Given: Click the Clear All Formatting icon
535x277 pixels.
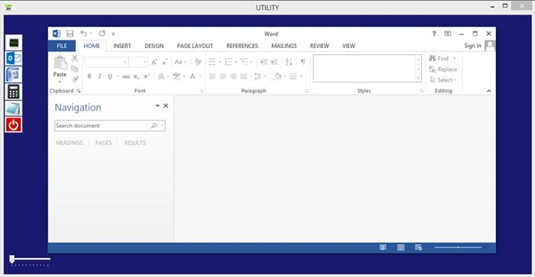Looking at the screenshot, I should tap(198, 62).
